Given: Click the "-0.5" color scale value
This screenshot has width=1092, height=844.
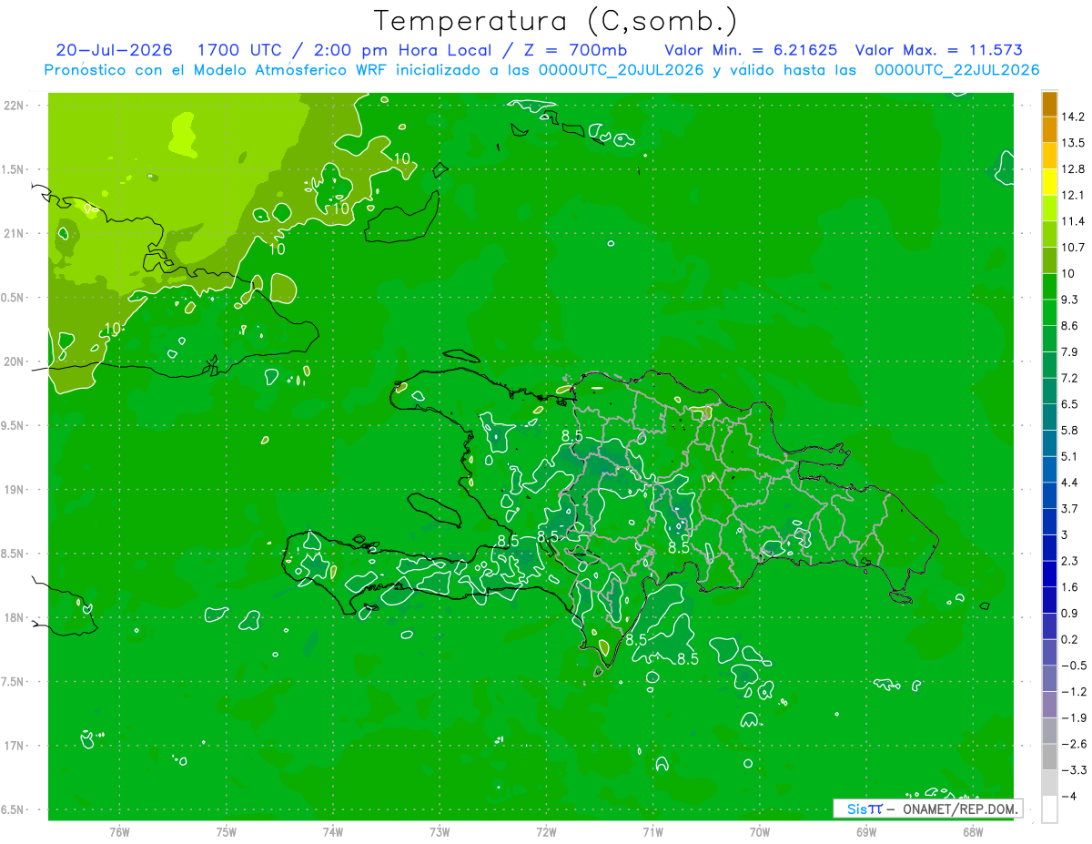Looking at the screenshot, I should coord(1073,666).
